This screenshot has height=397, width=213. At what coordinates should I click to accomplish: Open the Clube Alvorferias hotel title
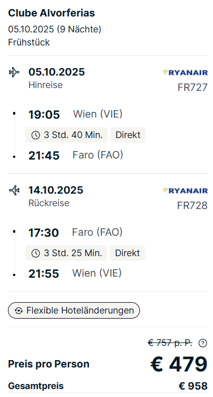click(52, 13)
